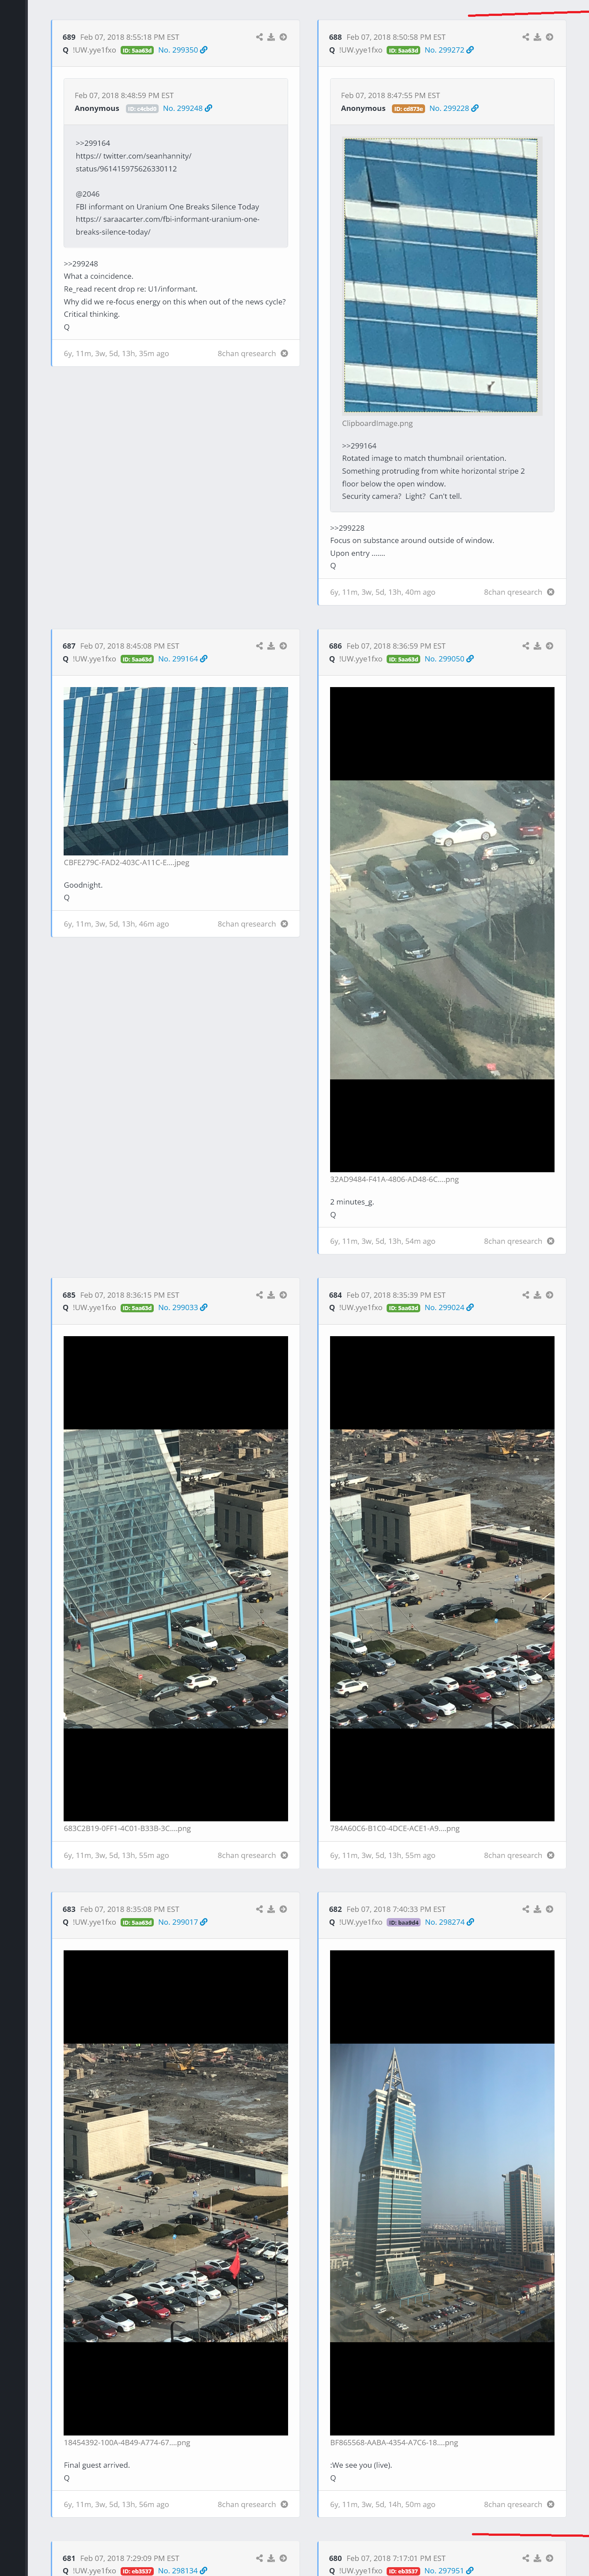The width and height of the screenshot is (589, 2576).
Task: Click the circle-x icon in post 686 footer
Action: pyautogui.click(x=550, y=1241)
